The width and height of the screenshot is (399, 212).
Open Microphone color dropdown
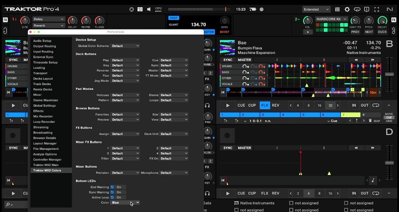(174, 173)
